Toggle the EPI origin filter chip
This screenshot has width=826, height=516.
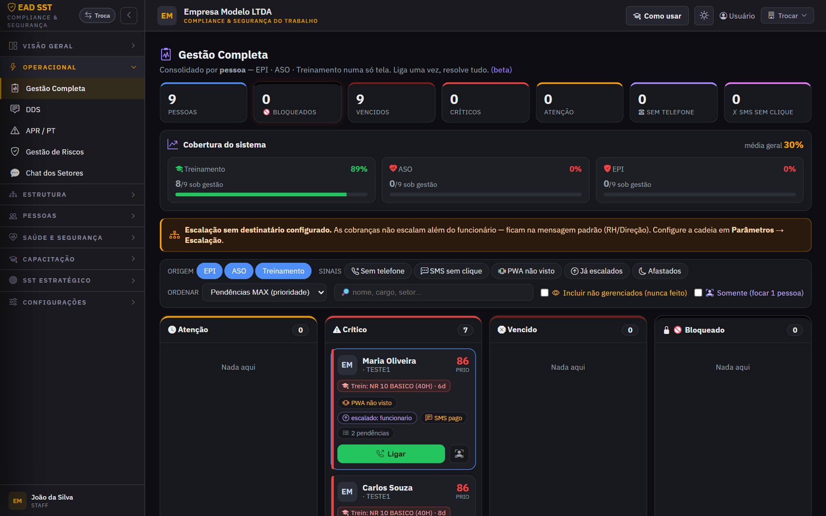[210, 271]
